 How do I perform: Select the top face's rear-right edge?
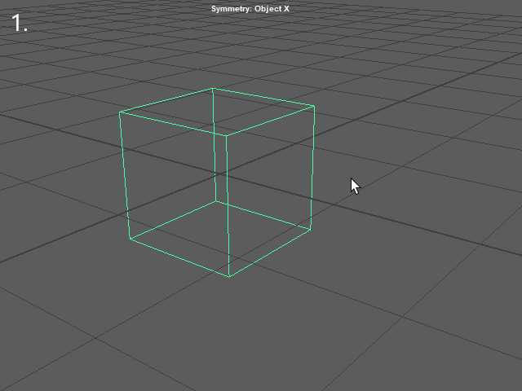(263, 97)
